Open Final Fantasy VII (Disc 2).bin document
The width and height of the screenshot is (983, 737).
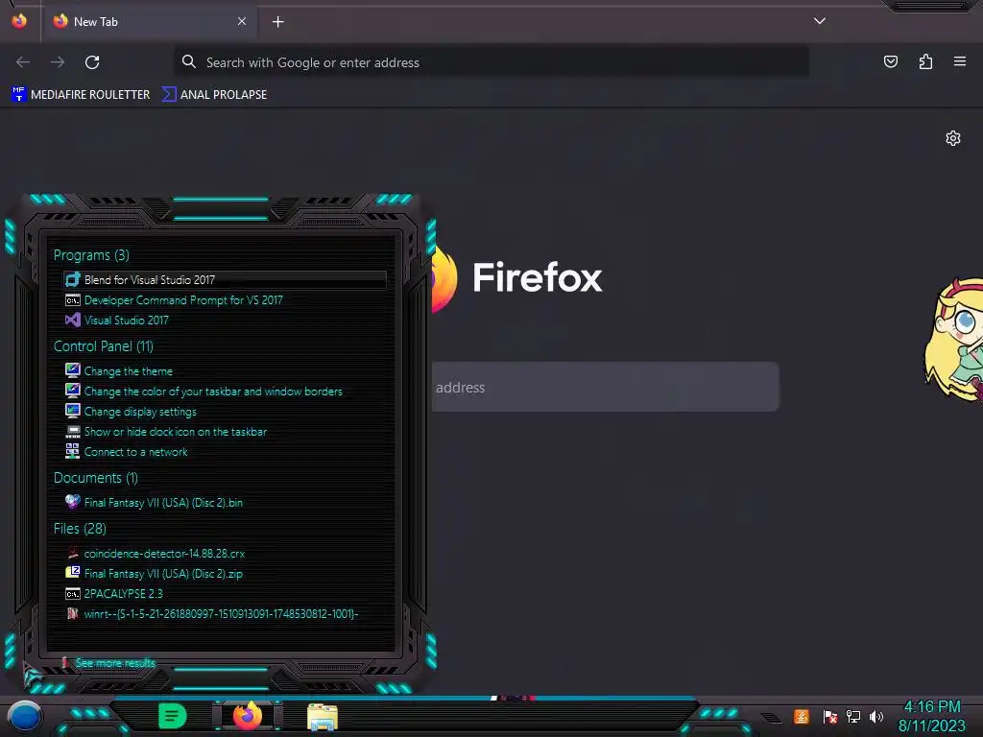click(155, 503)
